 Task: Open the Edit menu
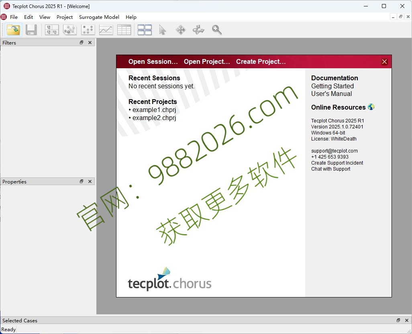pos(29,17)
